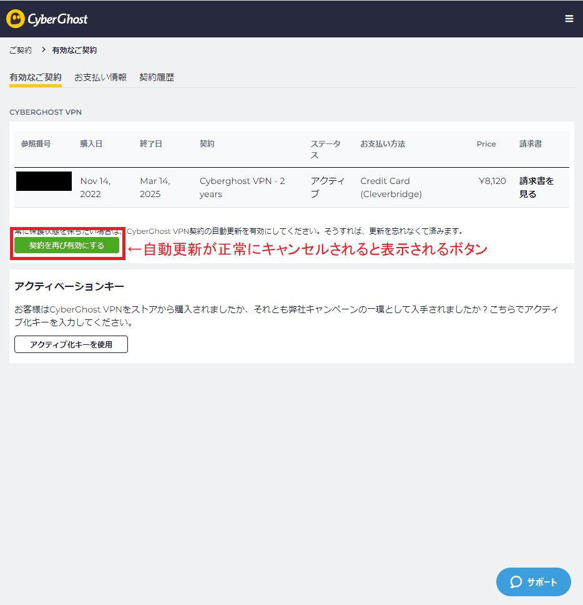
Task: Click the end date Mar 14, 2025
Action: (x=155, y=188)
